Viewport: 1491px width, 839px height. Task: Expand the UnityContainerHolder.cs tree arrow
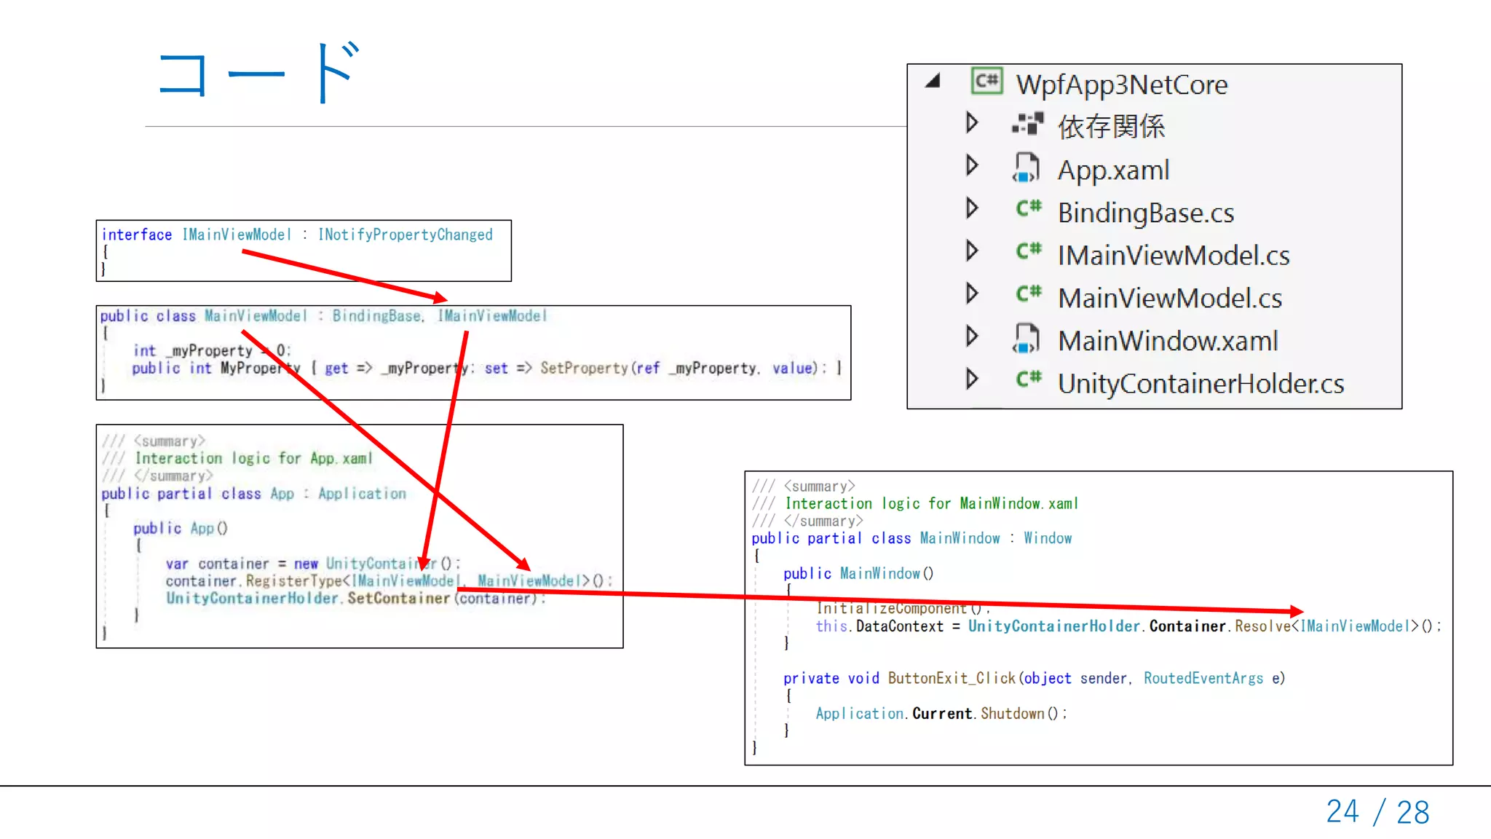coord(971,379)
